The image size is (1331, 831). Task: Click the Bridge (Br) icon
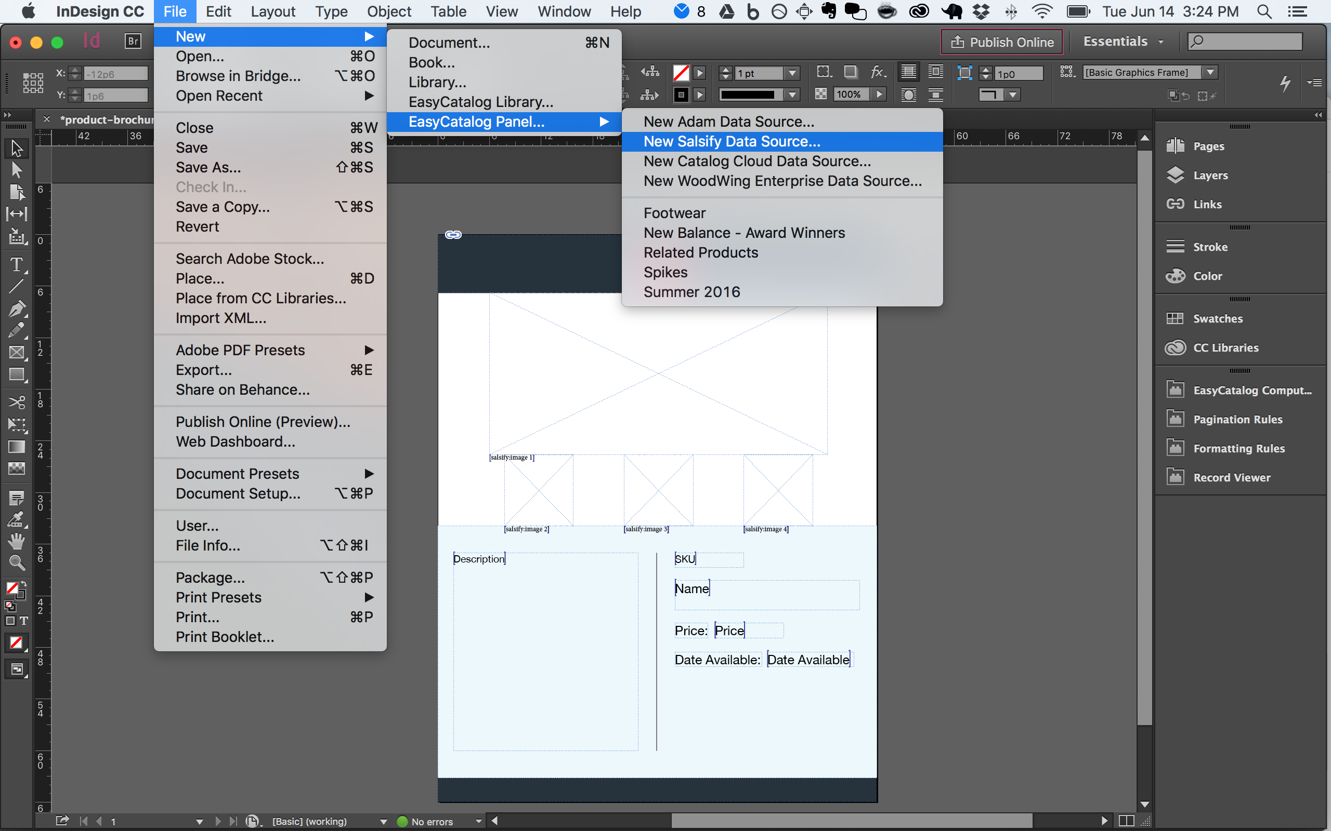(133, 41)
